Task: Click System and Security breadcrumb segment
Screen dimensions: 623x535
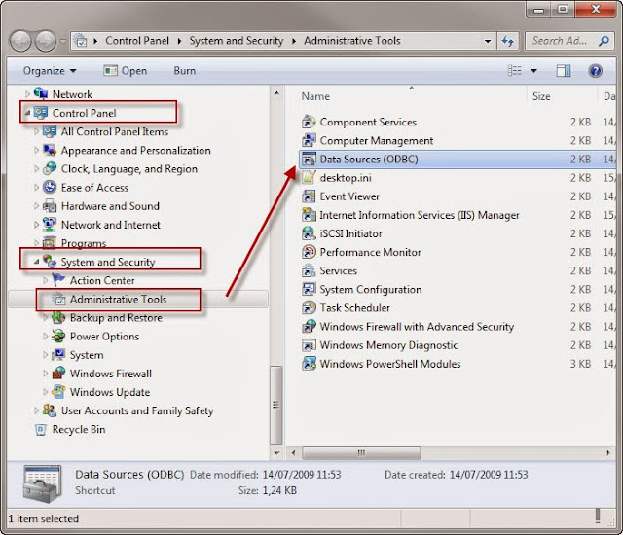Action: [x=236, y=41]
